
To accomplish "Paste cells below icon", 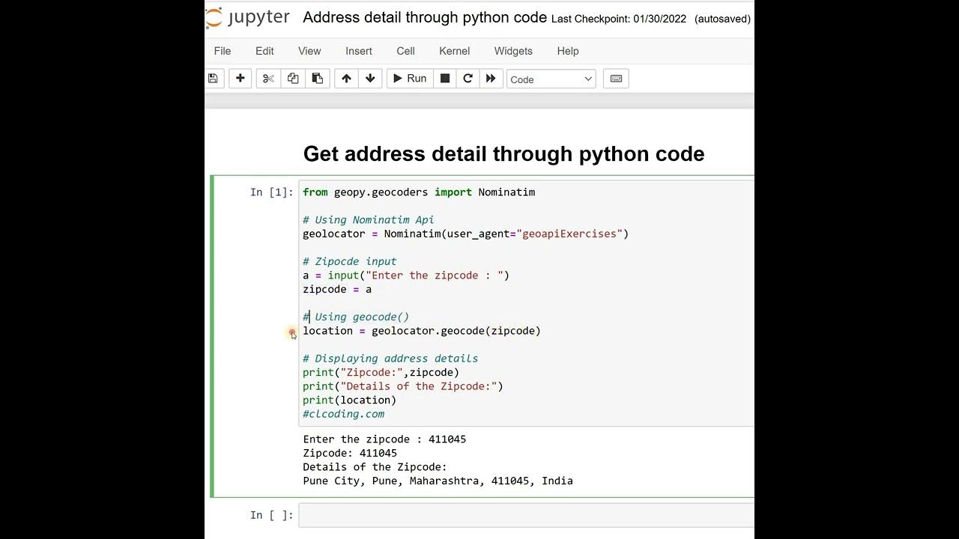I will click(317, 79).
